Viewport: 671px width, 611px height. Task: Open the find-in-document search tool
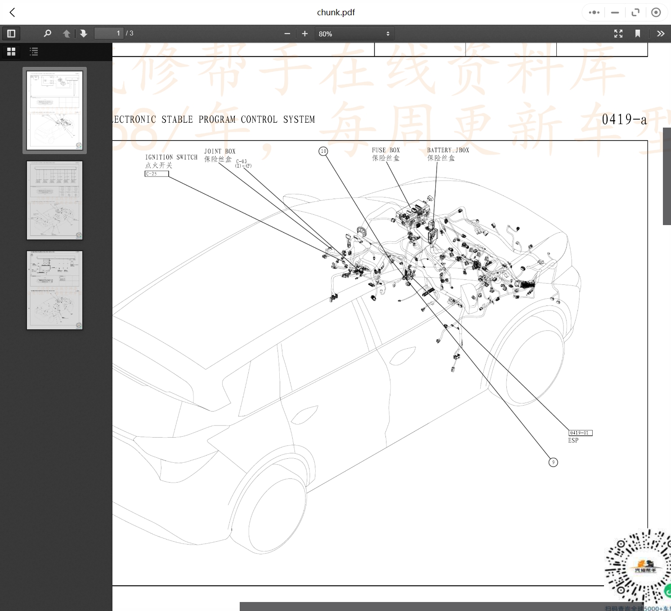[47, 34]
